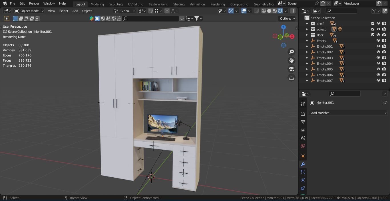Click the properties editor search field
The image size is (390, 201).
345,94
